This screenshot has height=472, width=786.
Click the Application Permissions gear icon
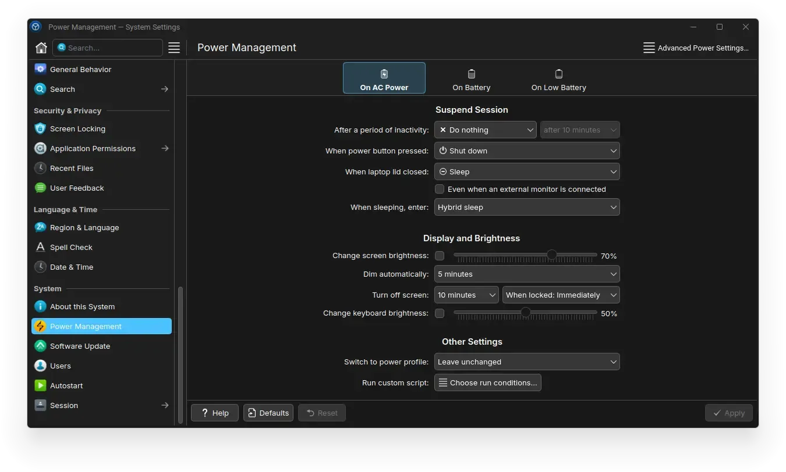coord(40,148)
